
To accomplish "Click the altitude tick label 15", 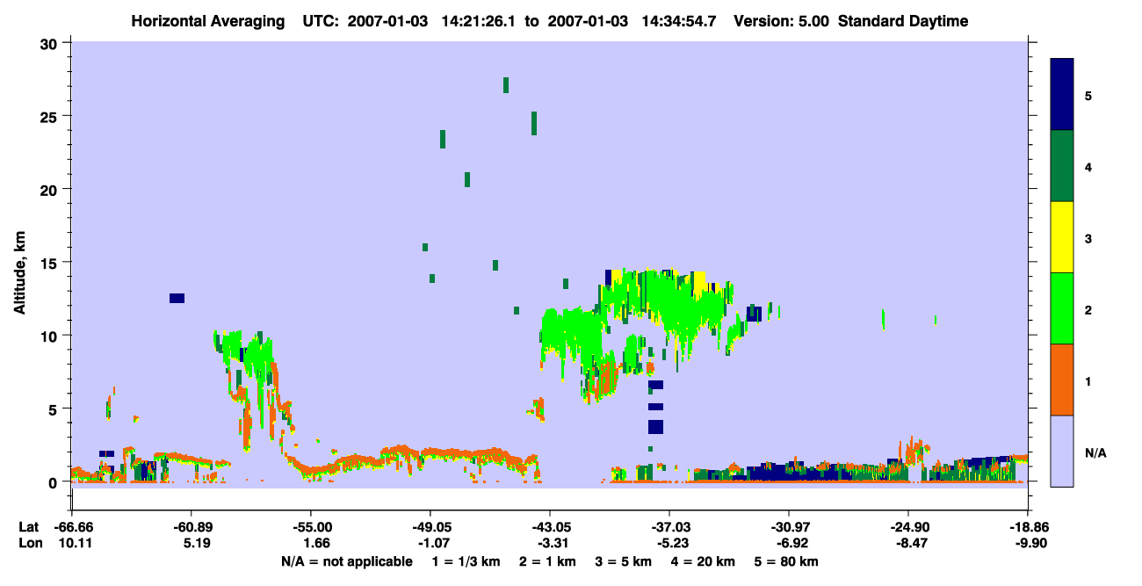I will tap(51, 263).
